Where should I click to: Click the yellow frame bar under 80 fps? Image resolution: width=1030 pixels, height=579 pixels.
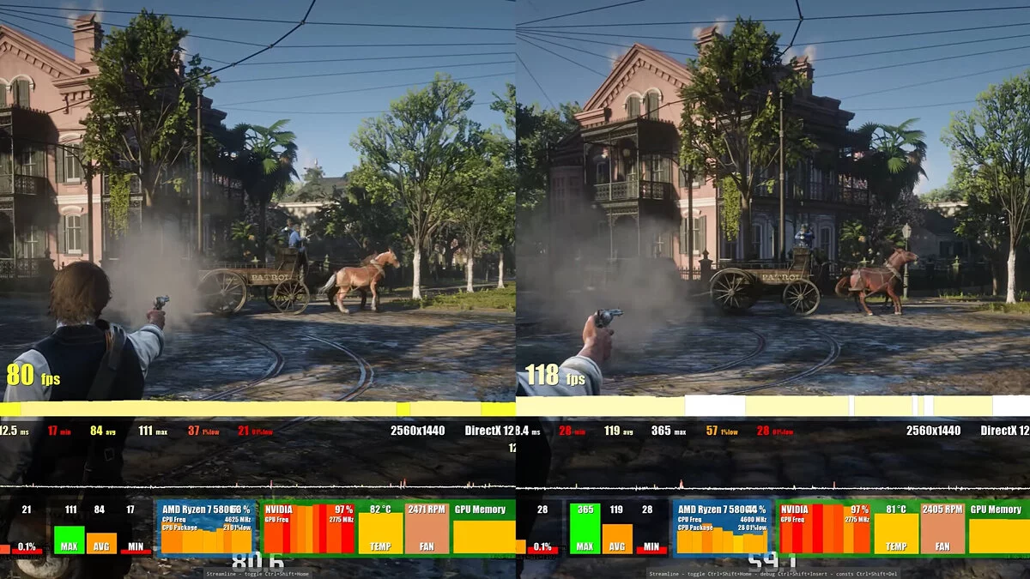[257, 409]
